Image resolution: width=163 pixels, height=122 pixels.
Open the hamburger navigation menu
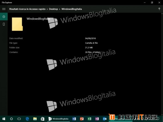[x=4, y=9]
